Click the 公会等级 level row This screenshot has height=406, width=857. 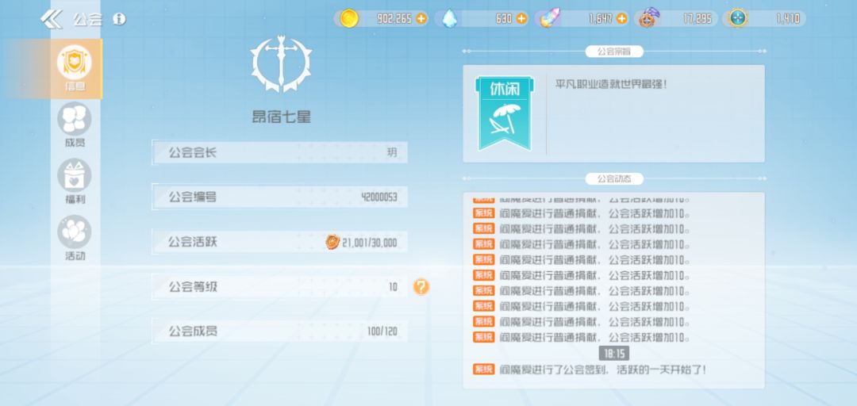point(280,287)
